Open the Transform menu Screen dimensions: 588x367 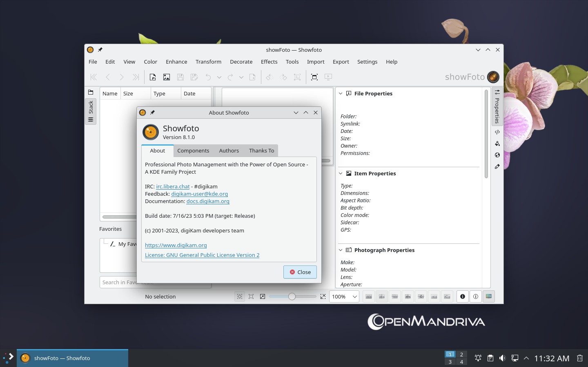click(208, 62)
